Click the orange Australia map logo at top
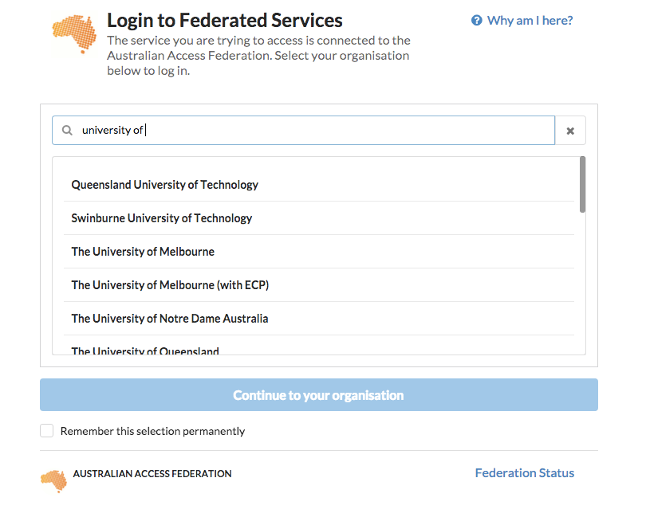Image resolution: width=646 pixels, height=521 pixels. [74, 34]
